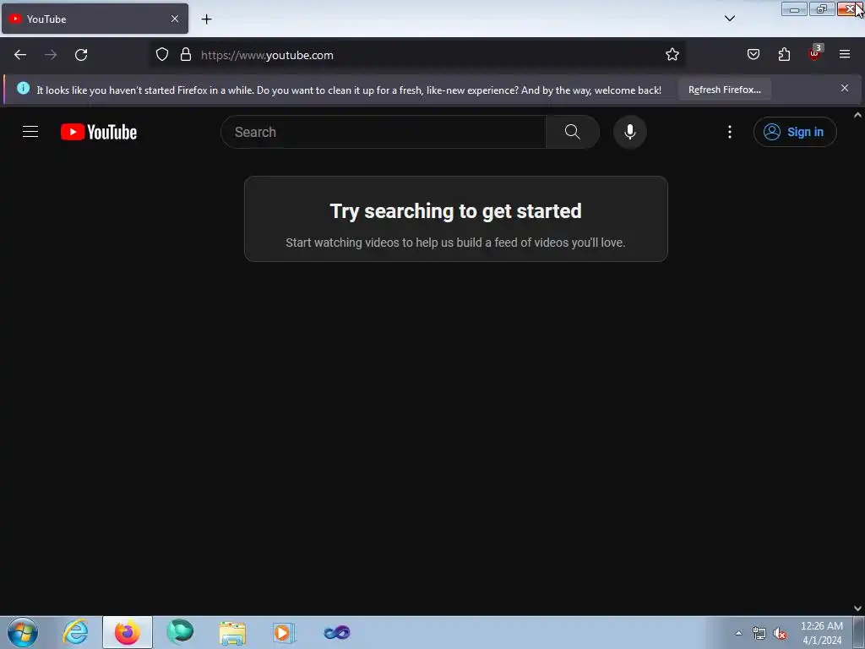Click the magnifier search button
Screen dimensions: 865x649
pyautogui.click(x=572, y=132)
